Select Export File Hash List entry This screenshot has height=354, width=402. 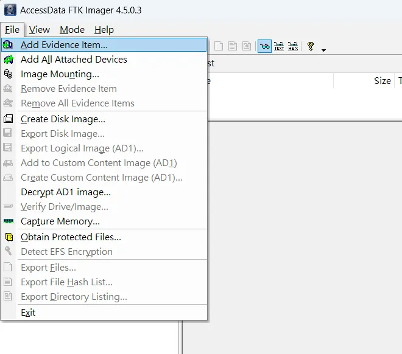[x=104, y=282]
